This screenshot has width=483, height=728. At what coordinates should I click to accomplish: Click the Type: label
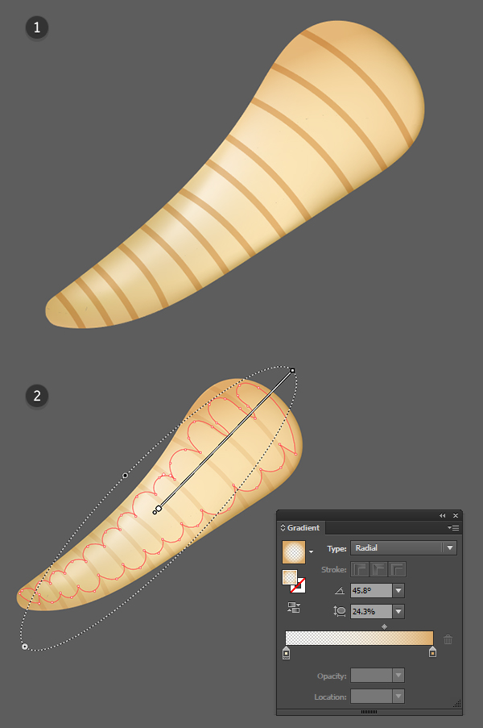336,549
